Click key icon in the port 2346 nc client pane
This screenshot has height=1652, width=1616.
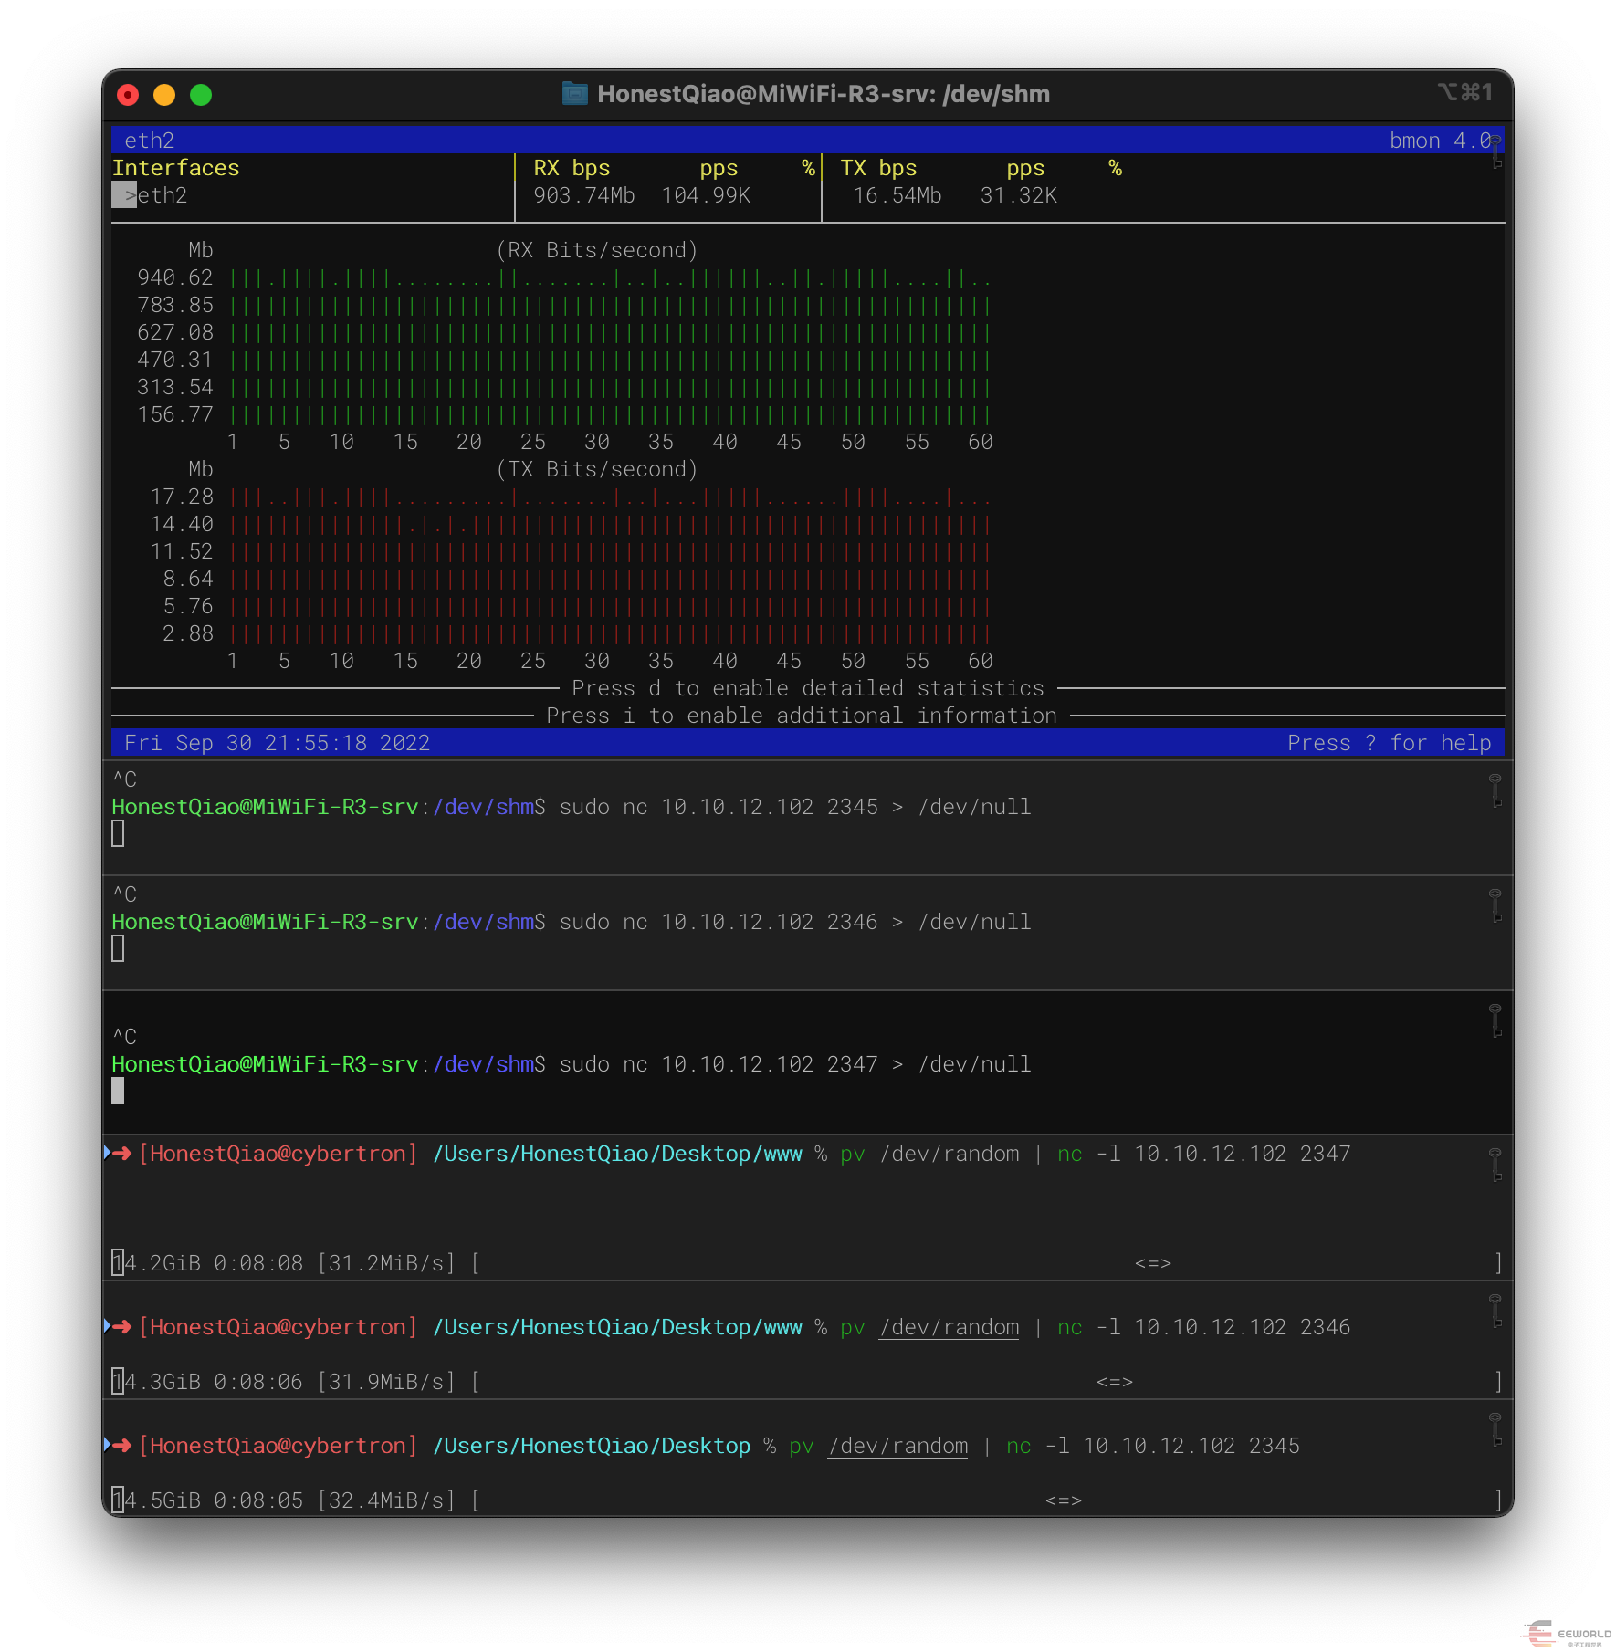coord(1495,904)
